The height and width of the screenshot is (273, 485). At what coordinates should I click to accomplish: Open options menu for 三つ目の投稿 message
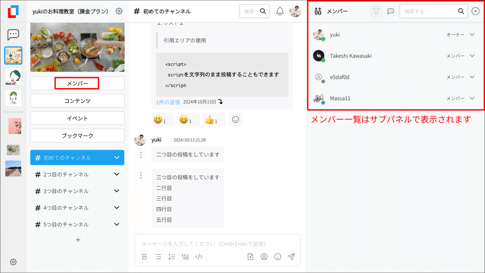pos(141,176)
